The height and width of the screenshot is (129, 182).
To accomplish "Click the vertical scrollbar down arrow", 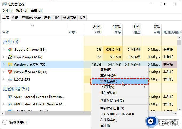I will 179,109.
